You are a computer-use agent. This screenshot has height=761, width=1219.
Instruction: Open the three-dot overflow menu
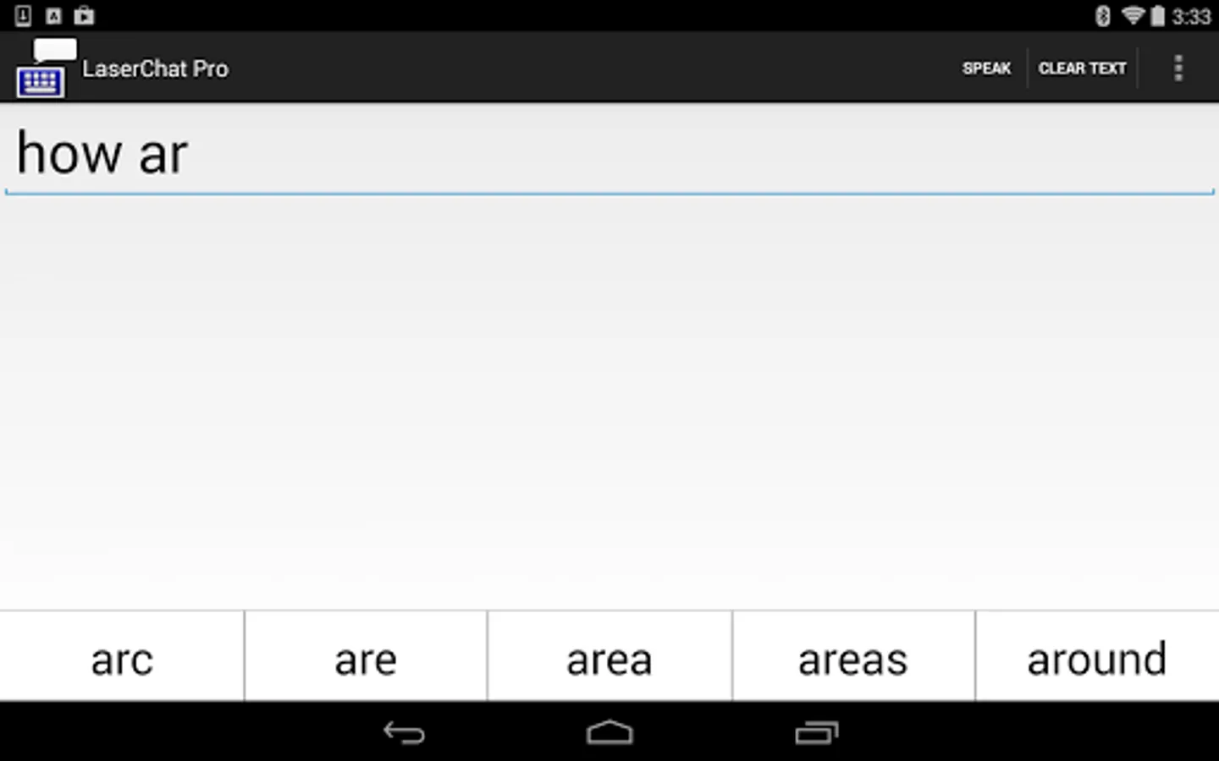click(1178, 68)
